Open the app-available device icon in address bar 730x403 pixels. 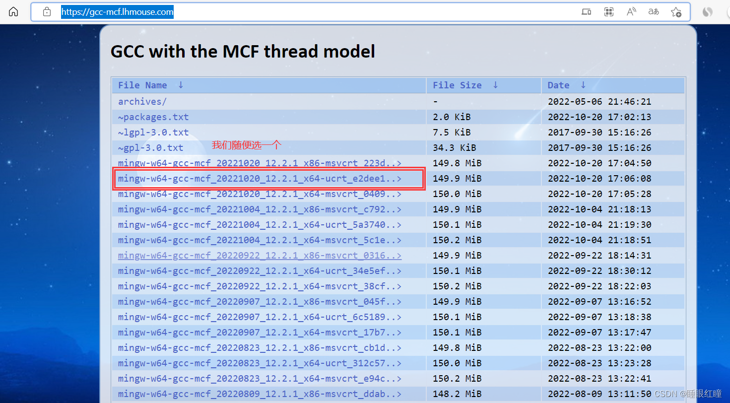coord(586,12)
